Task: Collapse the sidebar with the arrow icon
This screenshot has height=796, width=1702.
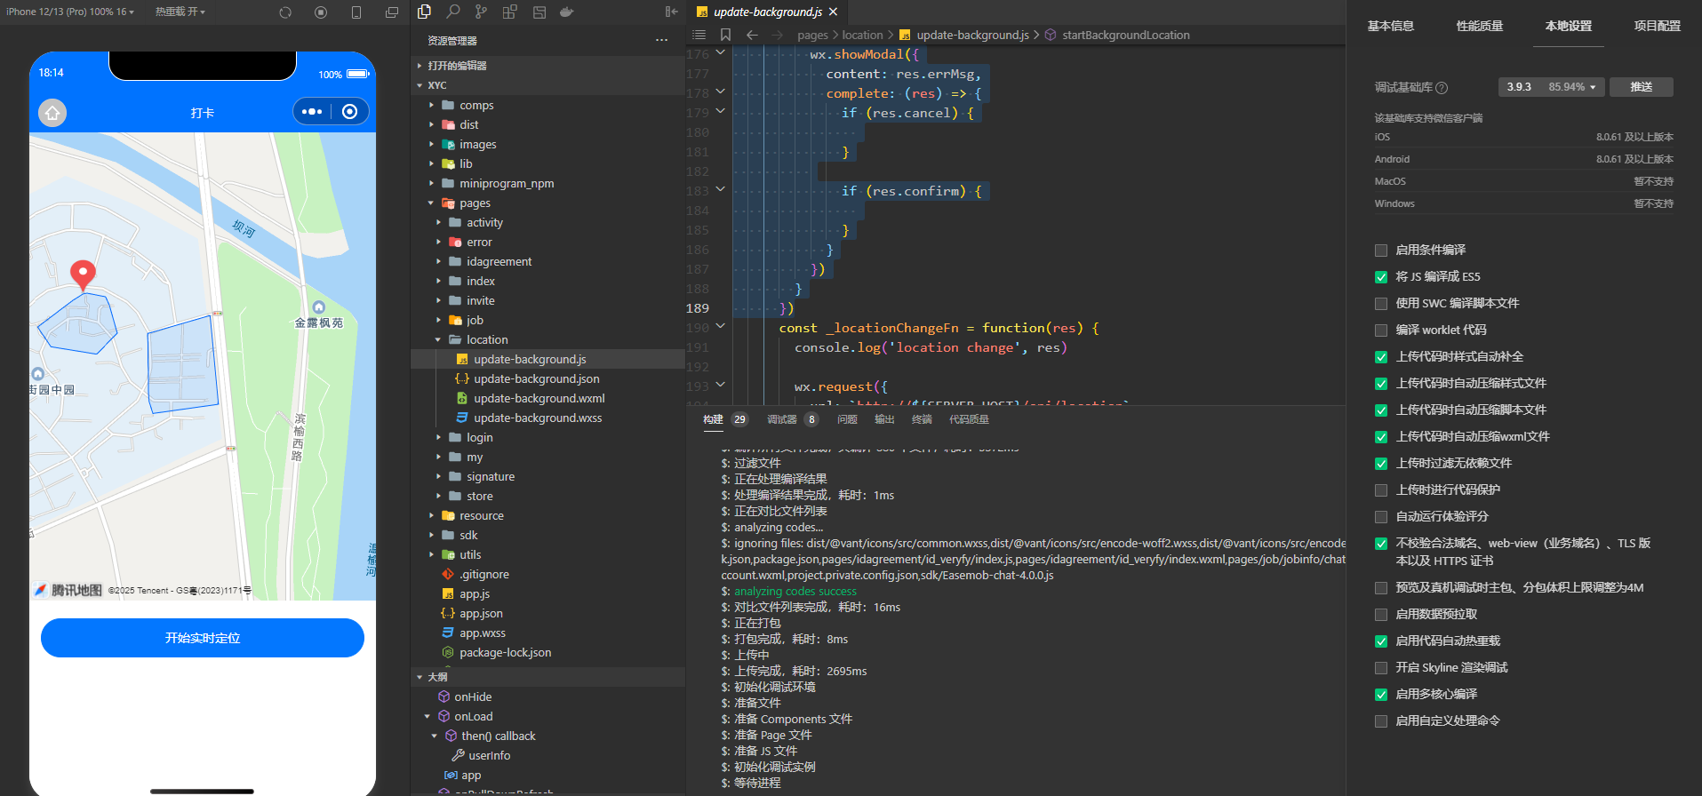Action: click(671, 12)
